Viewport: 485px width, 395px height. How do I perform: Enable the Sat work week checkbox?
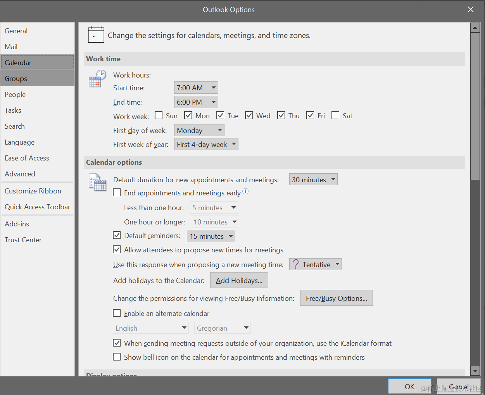(x=335, y=115)
